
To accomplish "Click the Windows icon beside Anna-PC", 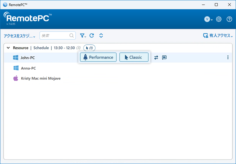I will click(x=16, y=68).
